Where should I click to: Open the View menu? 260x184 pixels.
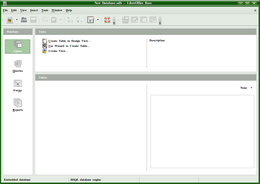pos(24,10)
